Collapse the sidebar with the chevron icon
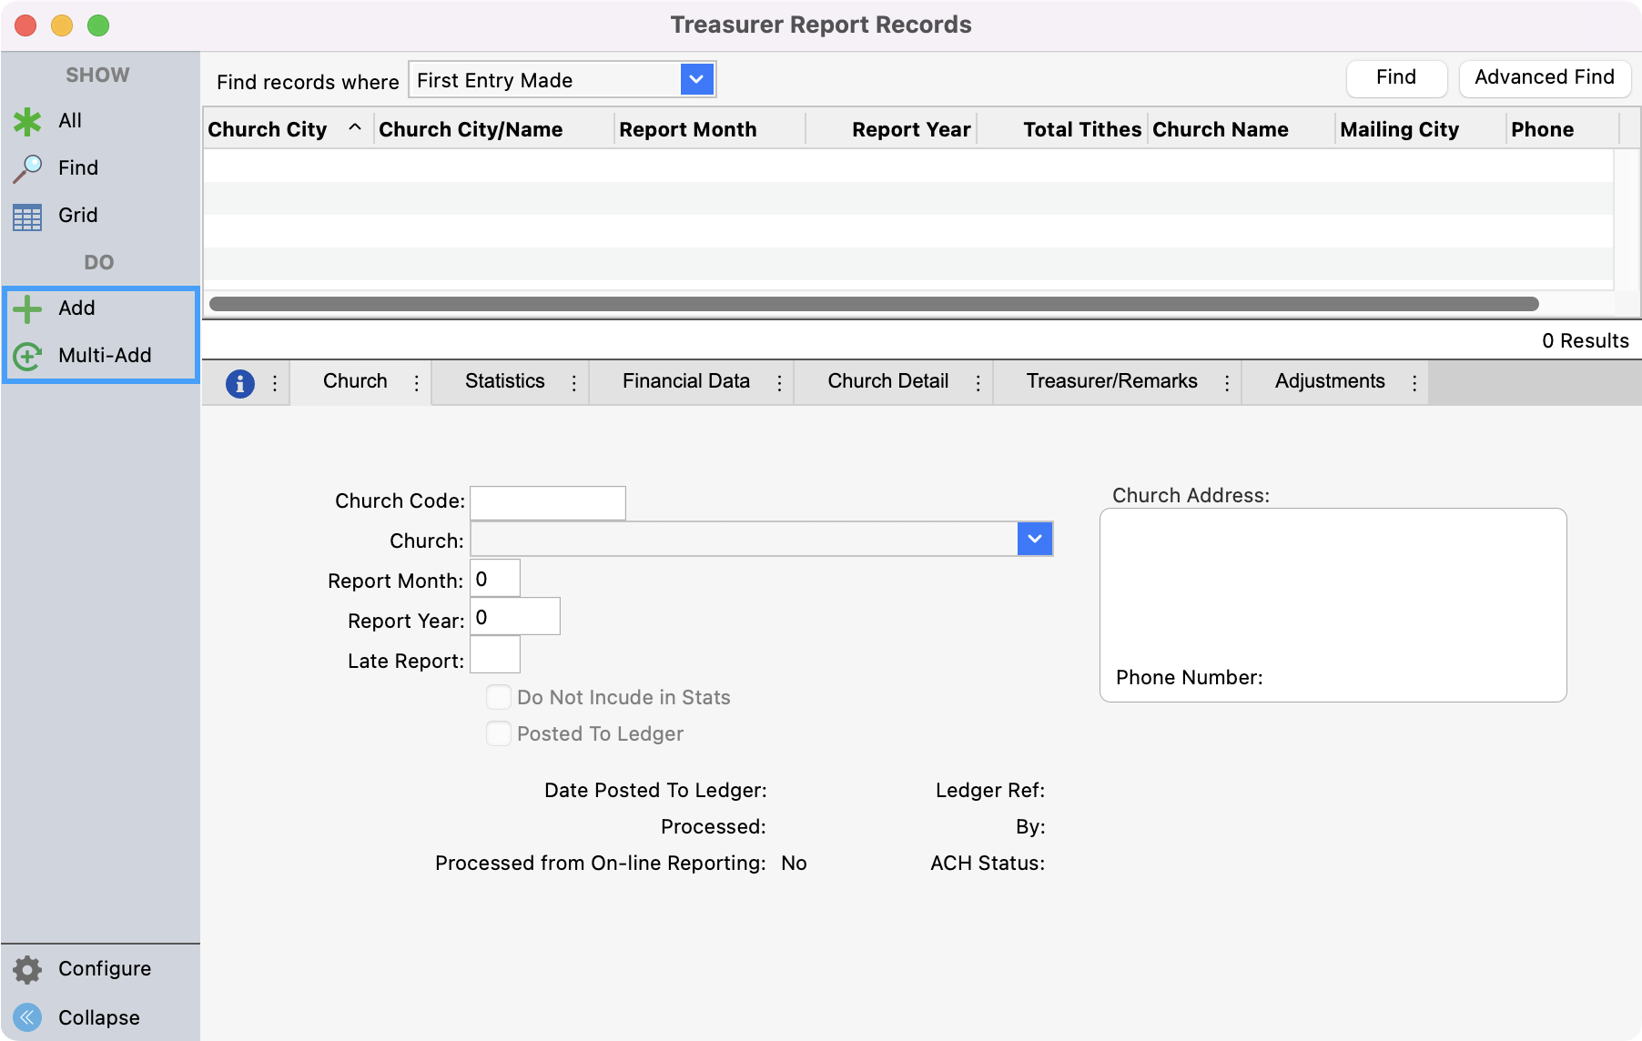This screenshot has height=1041, width=1642. (x=27, y=1016)
